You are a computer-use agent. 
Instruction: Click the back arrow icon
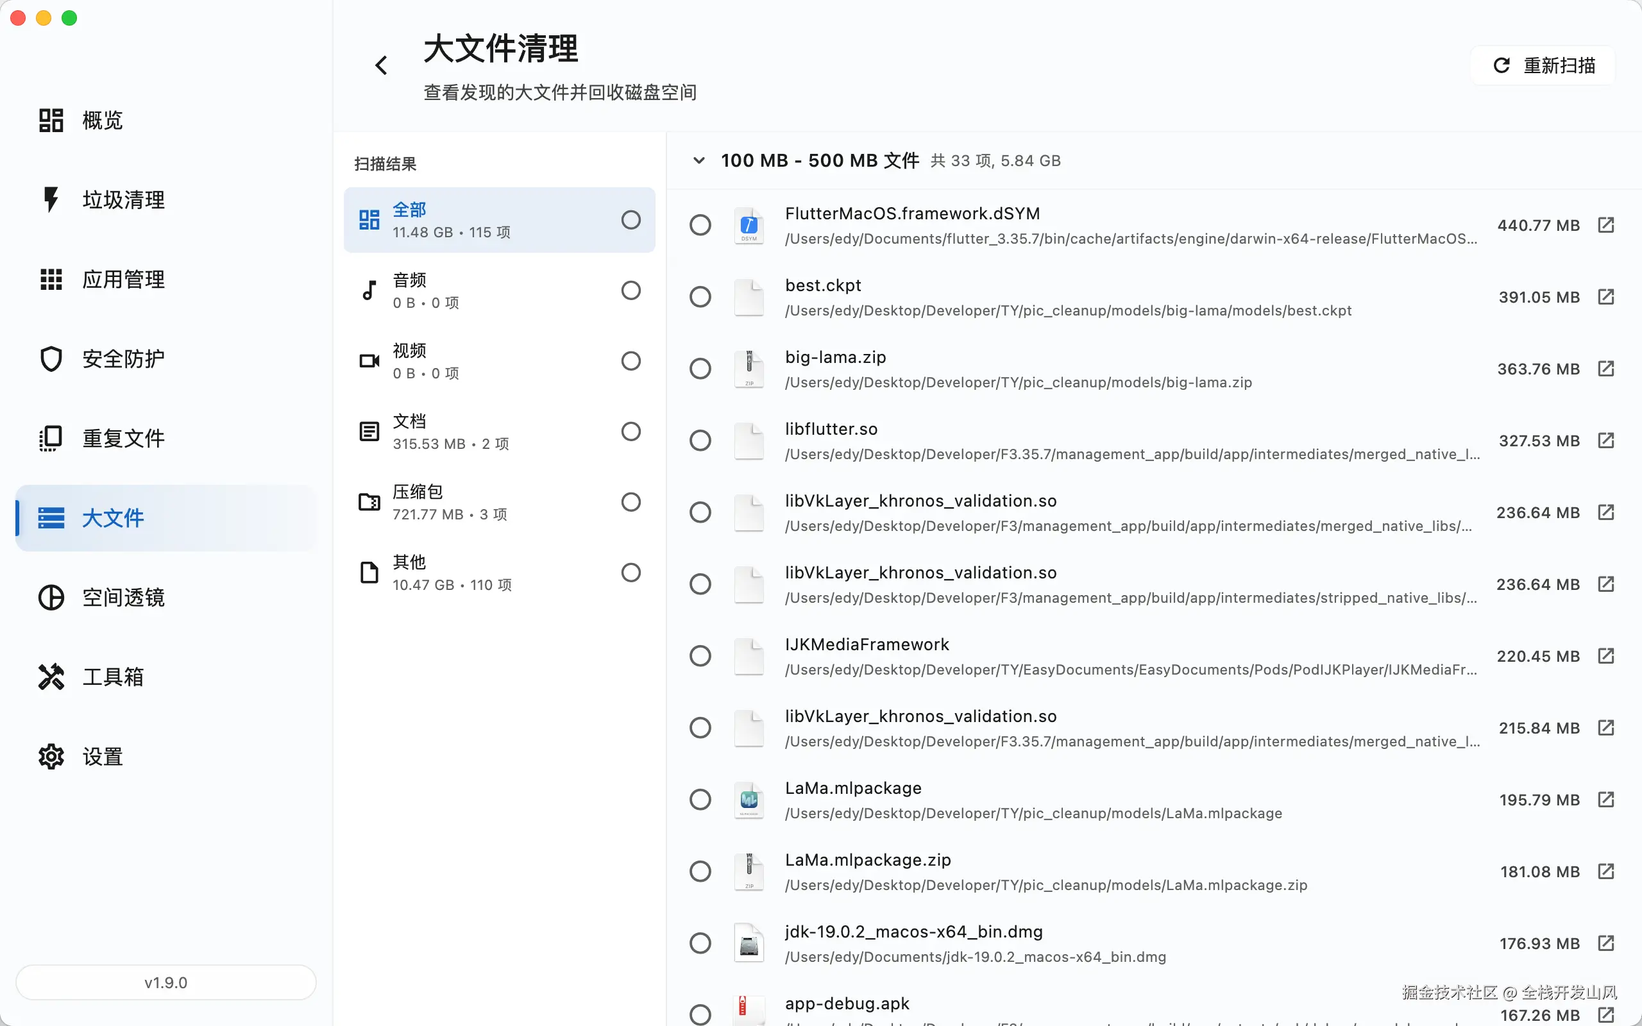382,65
